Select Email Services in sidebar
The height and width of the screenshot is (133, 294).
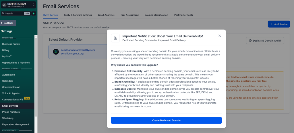[x=10, y=106]
